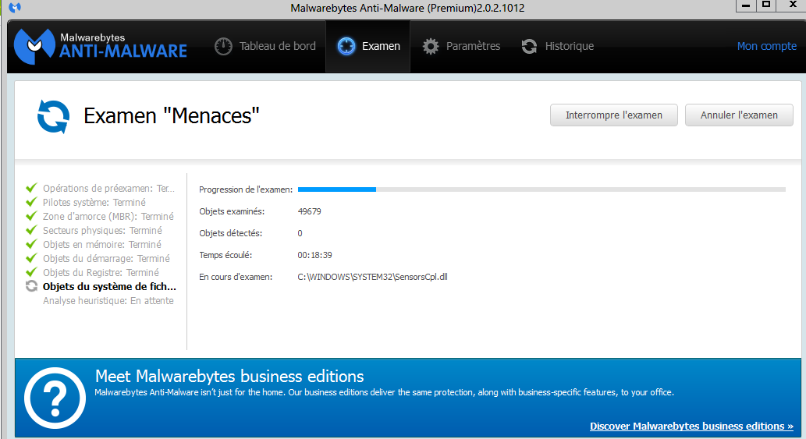Click the question mark help icon in the banner
This screenshot has width=806, height=439.
55,398
